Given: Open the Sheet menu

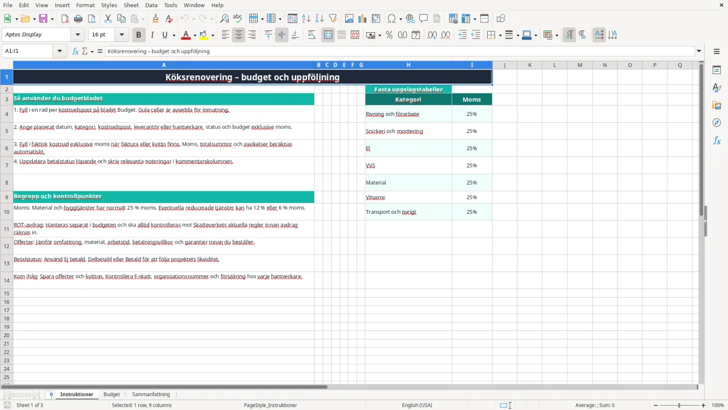Looking at the screenshot, I should click(131, 5).
